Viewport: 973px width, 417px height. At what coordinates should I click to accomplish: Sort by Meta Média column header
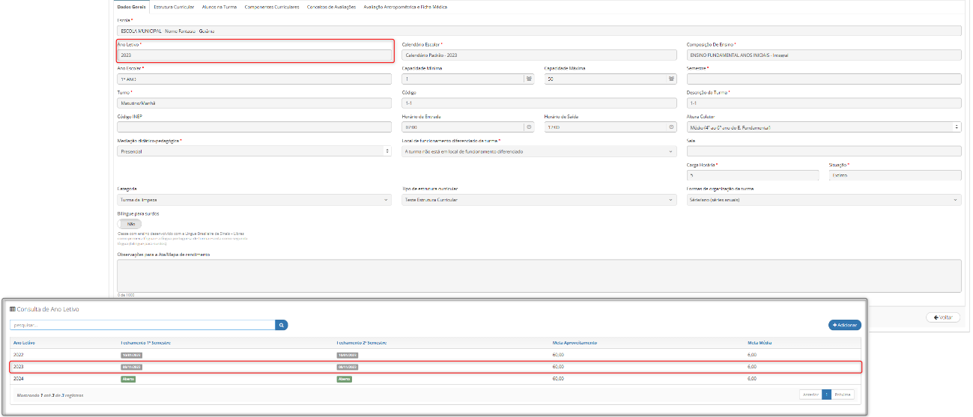pos(760,342)
